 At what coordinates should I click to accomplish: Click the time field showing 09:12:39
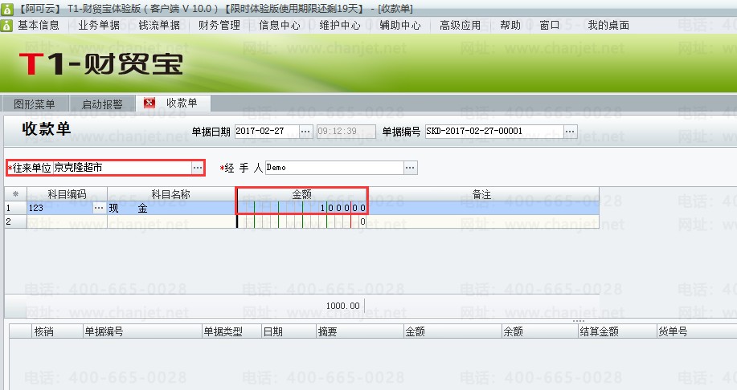tap(346, 132)
